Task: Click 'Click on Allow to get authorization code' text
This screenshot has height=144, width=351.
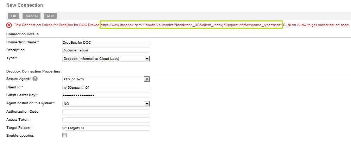Action: [x=316, y=25]
